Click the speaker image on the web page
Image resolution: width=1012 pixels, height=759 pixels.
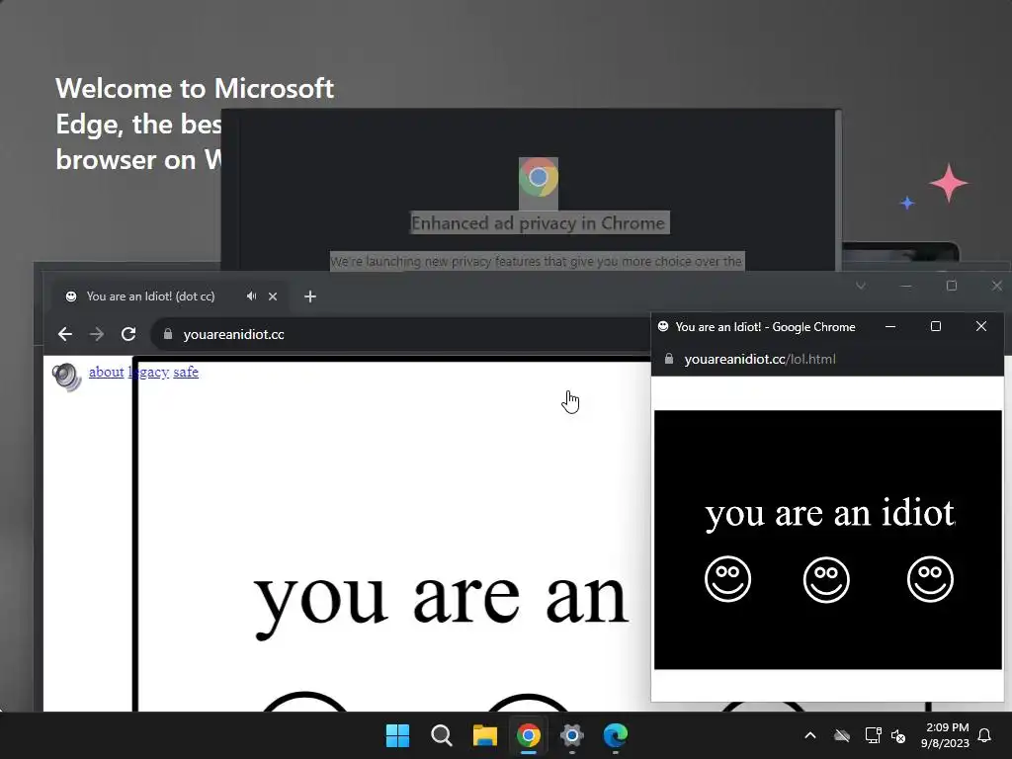[x=67, y=377]
